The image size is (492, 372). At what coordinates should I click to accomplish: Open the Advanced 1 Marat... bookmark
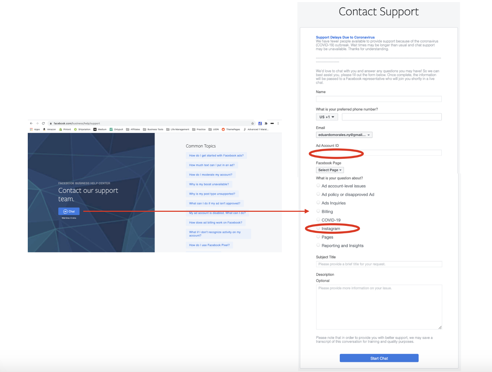(256, 129)
